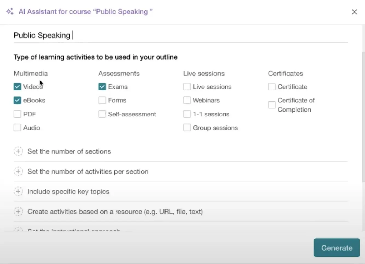Click the dialog's vertical scrollbar

(363, 118)
